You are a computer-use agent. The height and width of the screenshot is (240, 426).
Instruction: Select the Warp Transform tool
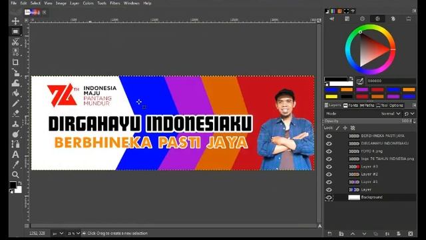tap(15, 83)
